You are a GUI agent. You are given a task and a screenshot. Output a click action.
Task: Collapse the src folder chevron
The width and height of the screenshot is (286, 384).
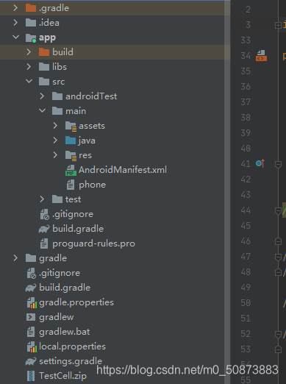point(29,82)
